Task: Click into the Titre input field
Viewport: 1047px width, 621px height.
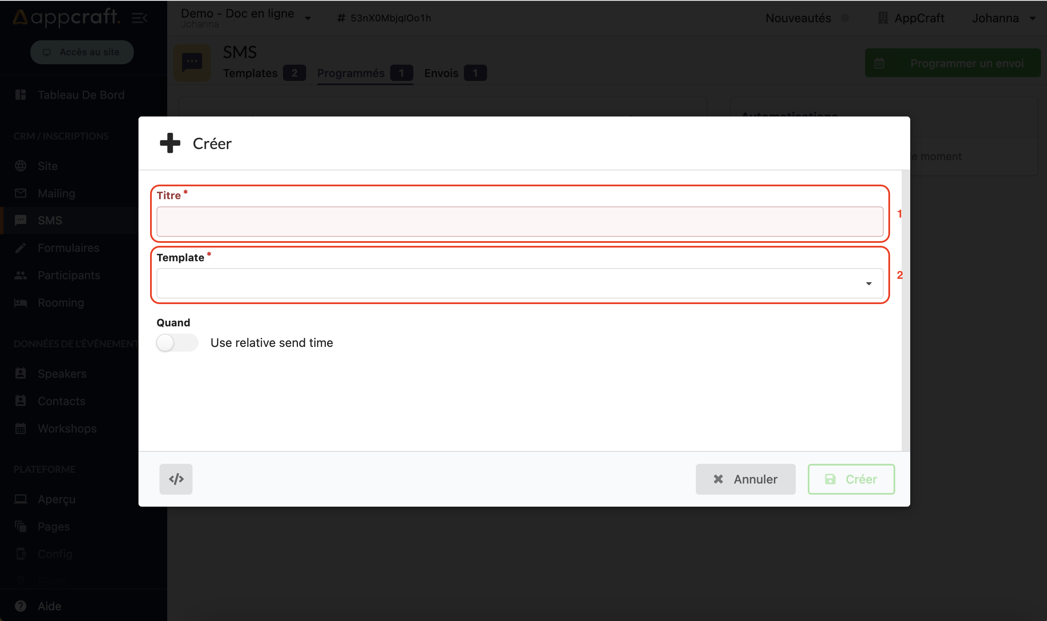Action: click(520, 221)
